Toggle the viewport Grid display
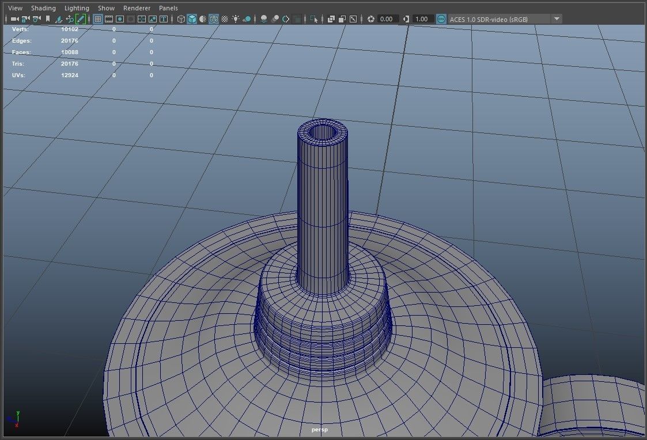The image size is (647, 440). tap(98, 19)
